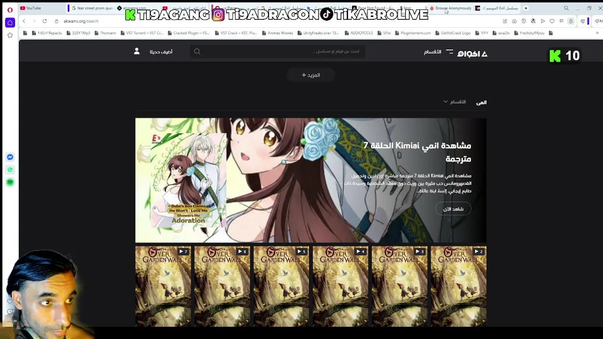603x339 pixels.
Task: Open Over the Garden Wall episode 5
Action: pos(281,286)
